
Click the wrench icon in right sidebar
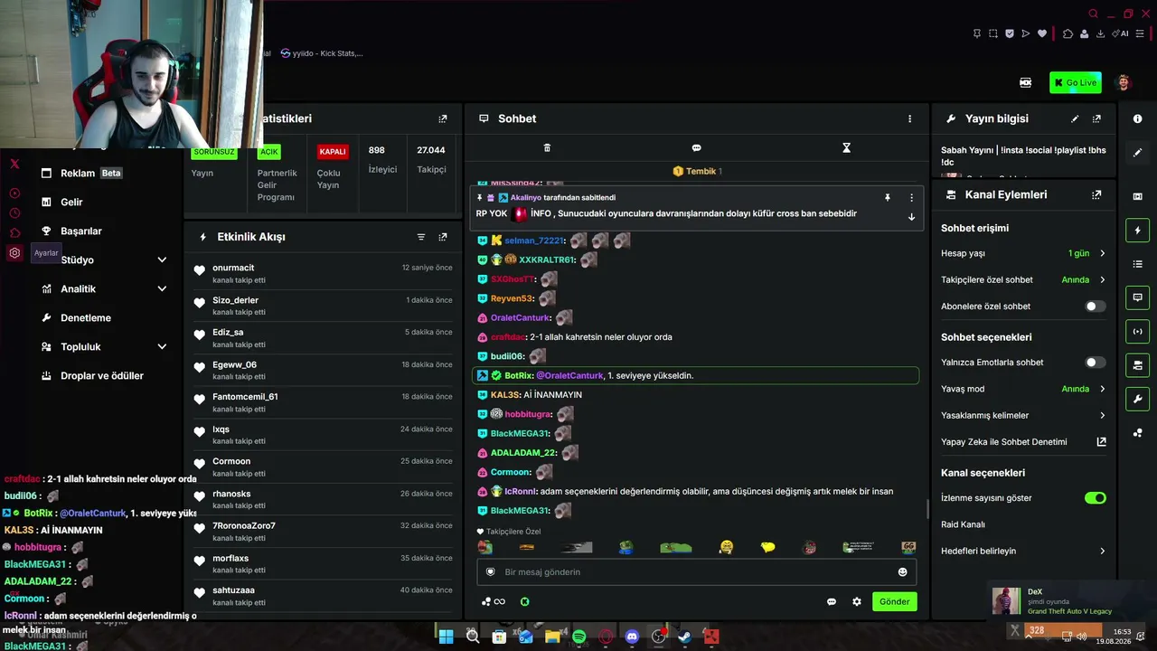point(1137,399)
